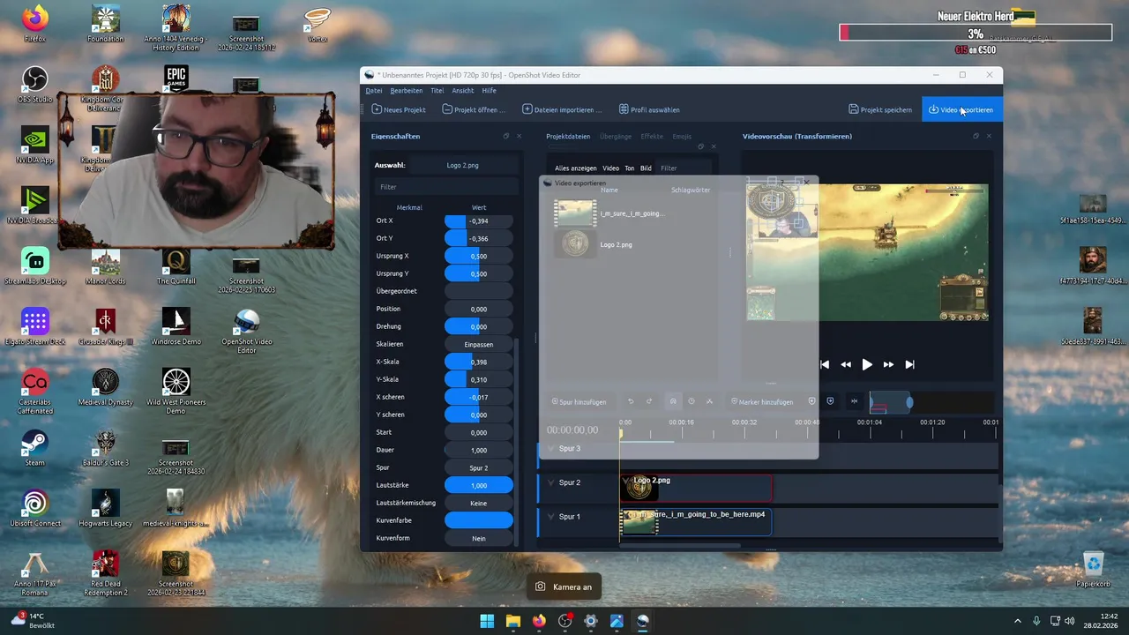Viewport: 1129px width, 635px height.
Task: Open Profil auswählen
Action: coord(649,109)
